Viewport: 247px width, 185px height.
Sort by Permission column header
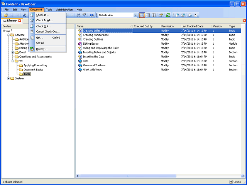pyautogui.click(x=170, y=26)
